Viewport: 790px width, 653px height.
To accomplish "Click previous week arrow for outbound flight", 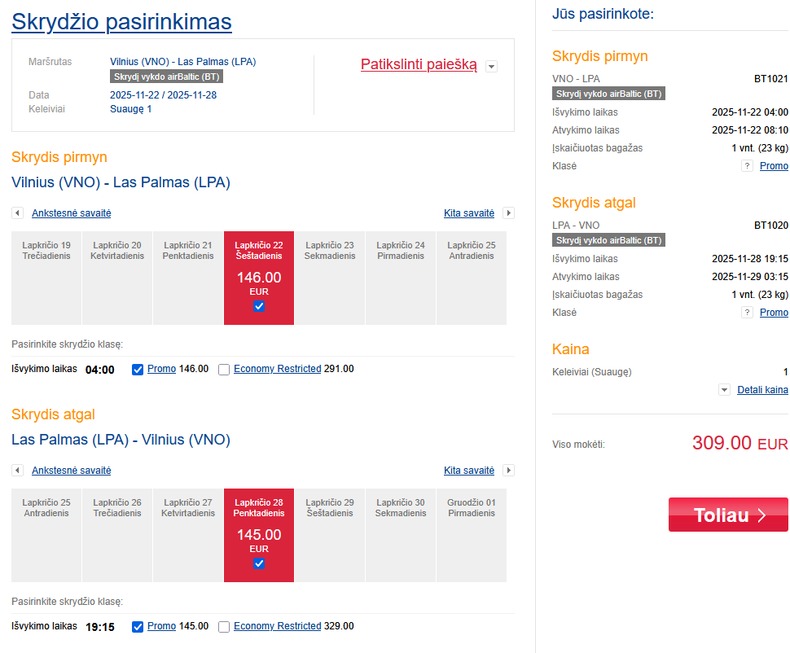I will (17, 213).
